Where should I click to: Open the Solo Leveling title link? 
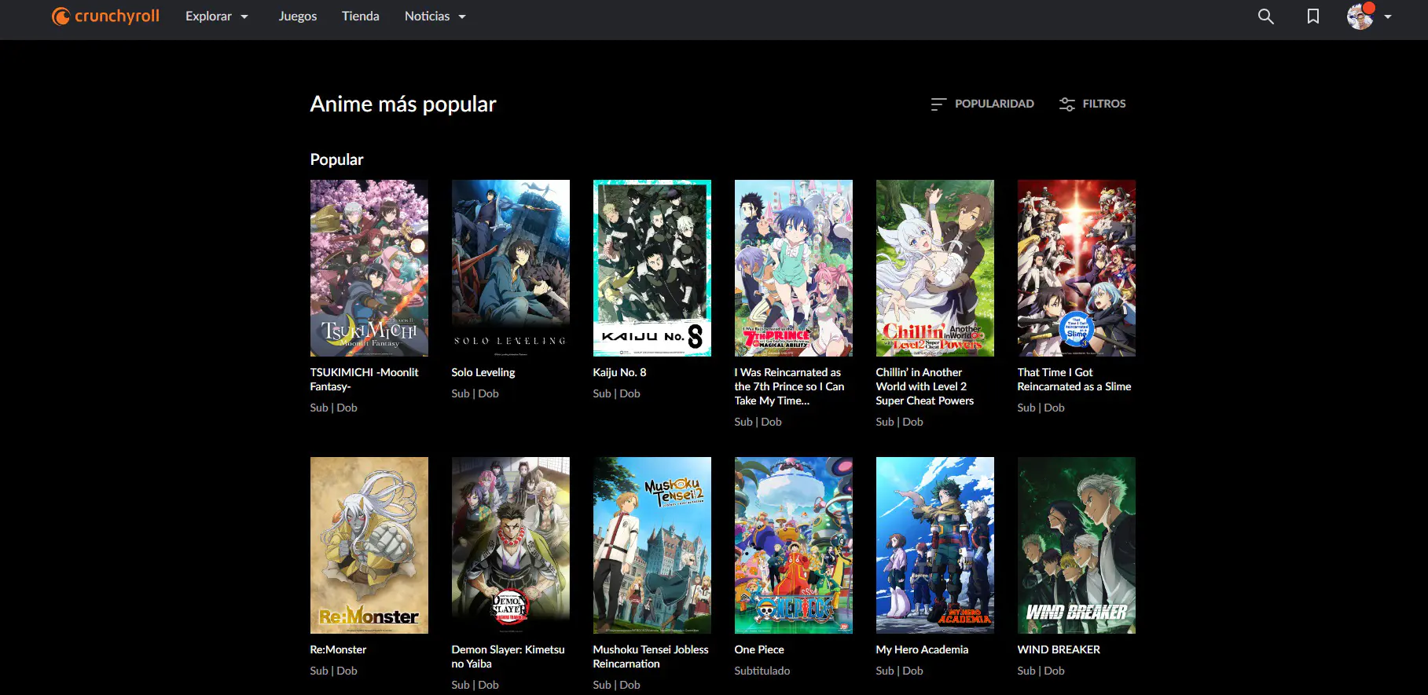(483, 372)
